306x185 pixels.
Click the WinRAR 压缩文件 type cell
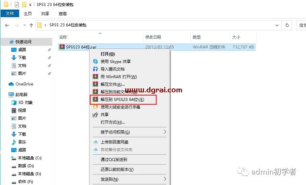point(209,47)
